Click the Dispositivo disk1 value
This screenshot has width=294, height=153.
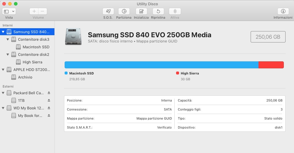tap(279, 127)
